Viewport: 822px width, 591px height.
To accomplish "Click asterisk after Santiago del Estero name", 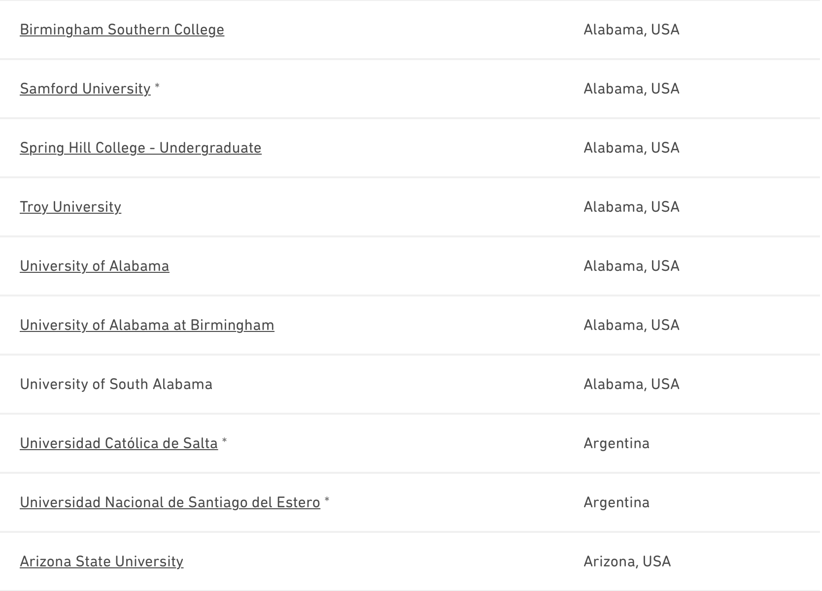I will (327, 501).
